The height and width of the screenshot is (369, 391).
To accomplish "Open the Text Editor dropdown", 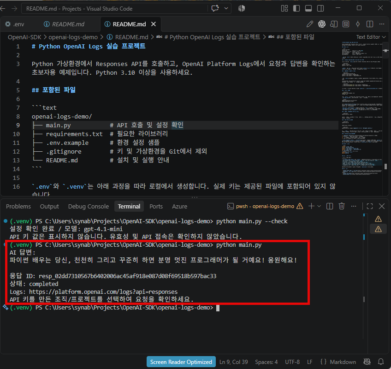I will (x=371, y=37).
